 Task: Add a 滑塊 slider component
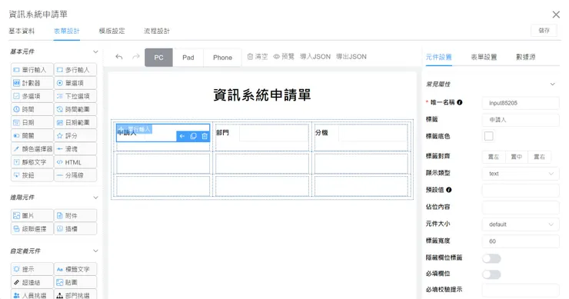(75, 149)
